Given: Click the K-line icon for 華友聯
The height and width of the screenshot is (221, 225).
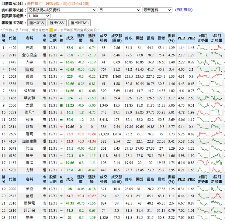Looking at the screenshot, I should pyautogui.click(x=61, y=98).
